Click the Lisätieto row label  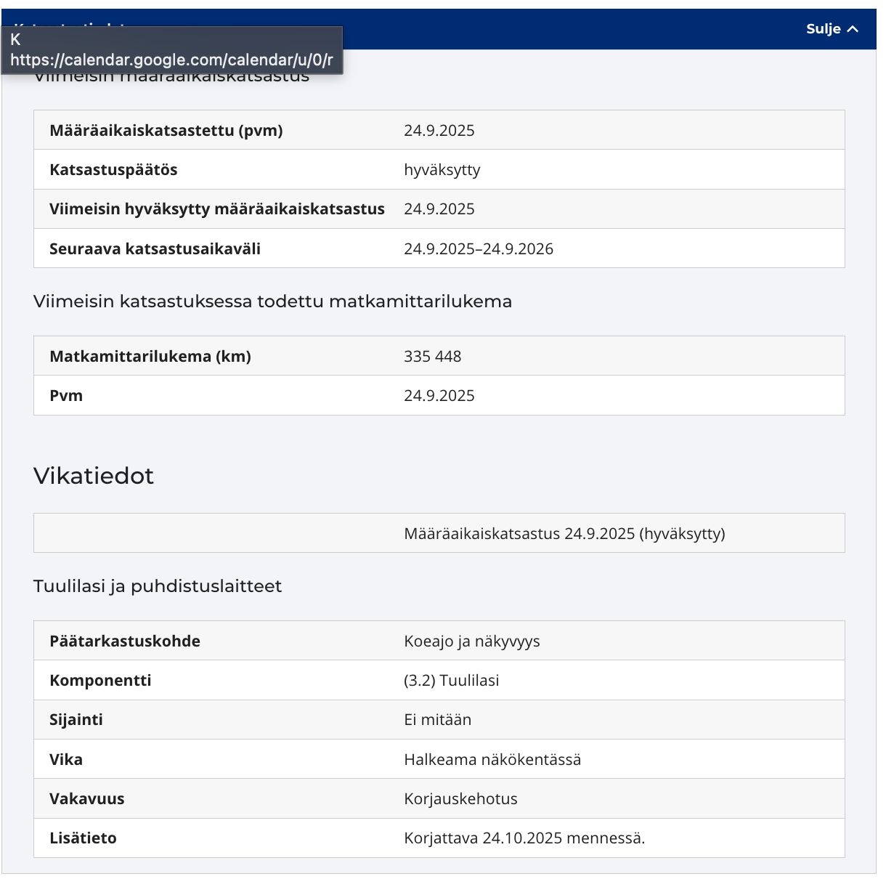coord(83,838)
